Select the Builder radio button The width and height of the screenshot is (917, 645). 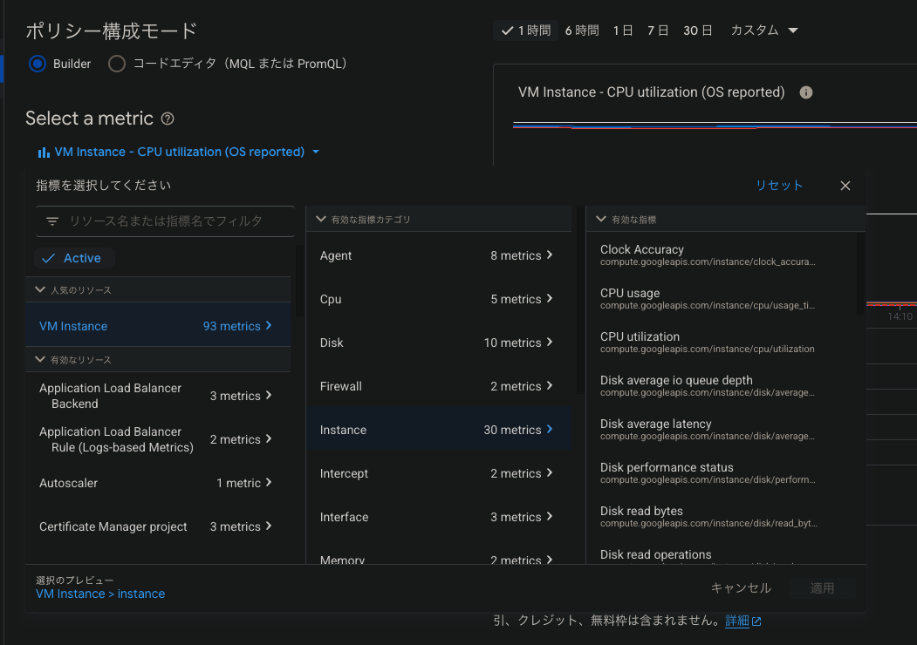click(38, 64)
